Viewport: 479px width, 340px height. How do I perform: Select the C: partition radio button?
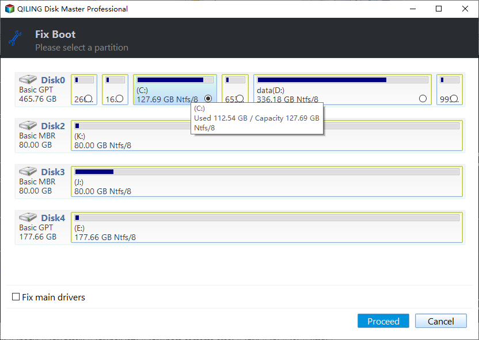pos(208,98)
